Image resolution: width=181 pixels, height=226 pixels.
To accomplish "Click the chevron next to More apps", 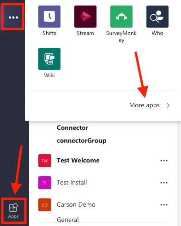I will [x=168, y=105].
